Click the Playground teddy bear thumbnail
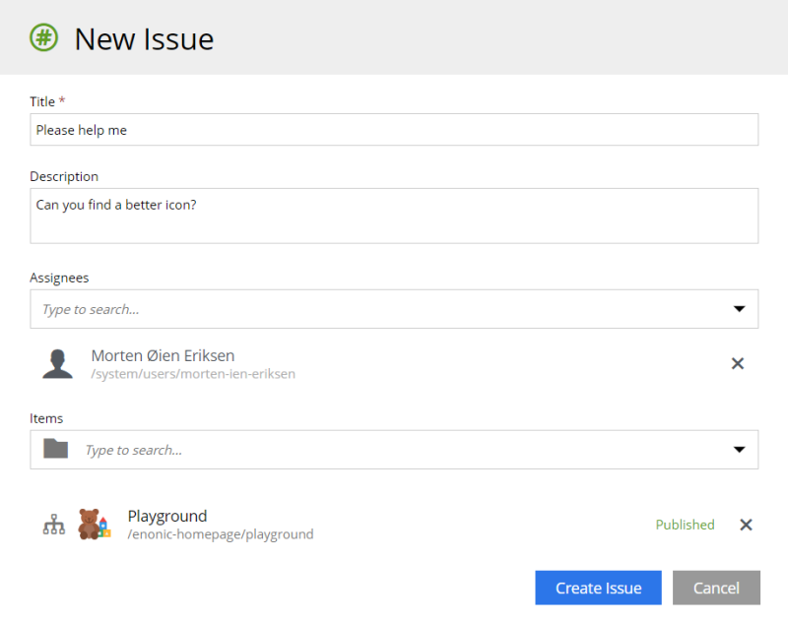Image resolution: width=788 pixels, height=622 pixels. click(x=94, y=524)
